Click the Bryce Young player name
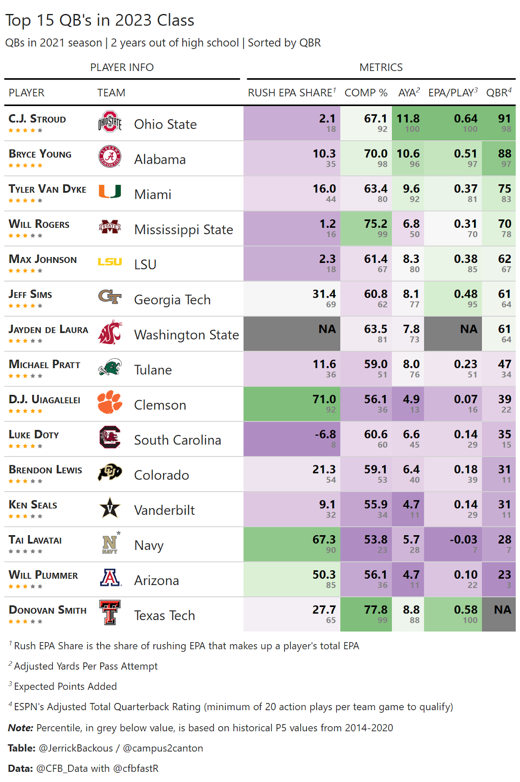The image size is (520, 782). point(40,154)
